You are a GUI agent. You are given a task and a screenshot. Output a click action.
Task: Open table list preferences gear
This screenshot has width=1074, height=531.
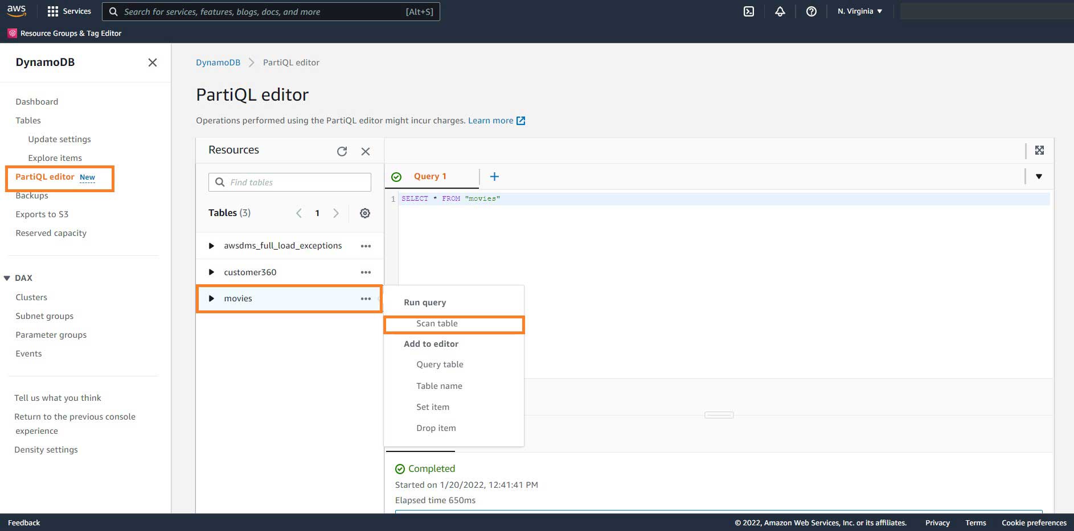365,213
